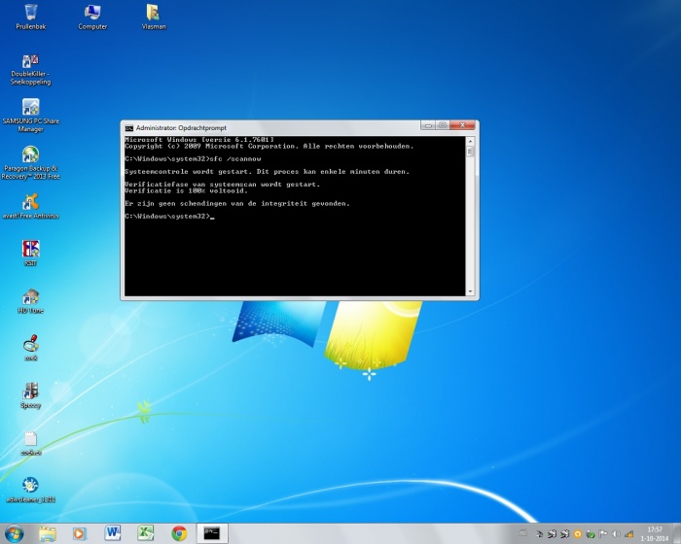The image size is (681, 544).
Task: Click the orange avast tray icon
Action: pyautogui.click(x=578, y=534)
